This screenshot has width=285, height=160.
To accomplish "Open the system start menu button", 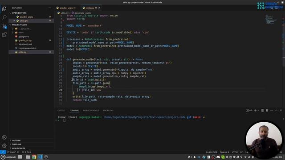I will [8, 157].
